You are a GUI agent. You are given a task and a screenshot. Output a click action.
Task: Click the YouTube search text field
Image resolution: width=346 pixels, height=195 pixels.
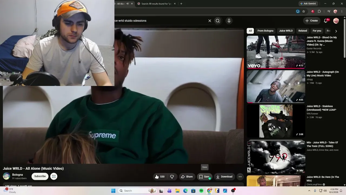[x=159, y=21]
